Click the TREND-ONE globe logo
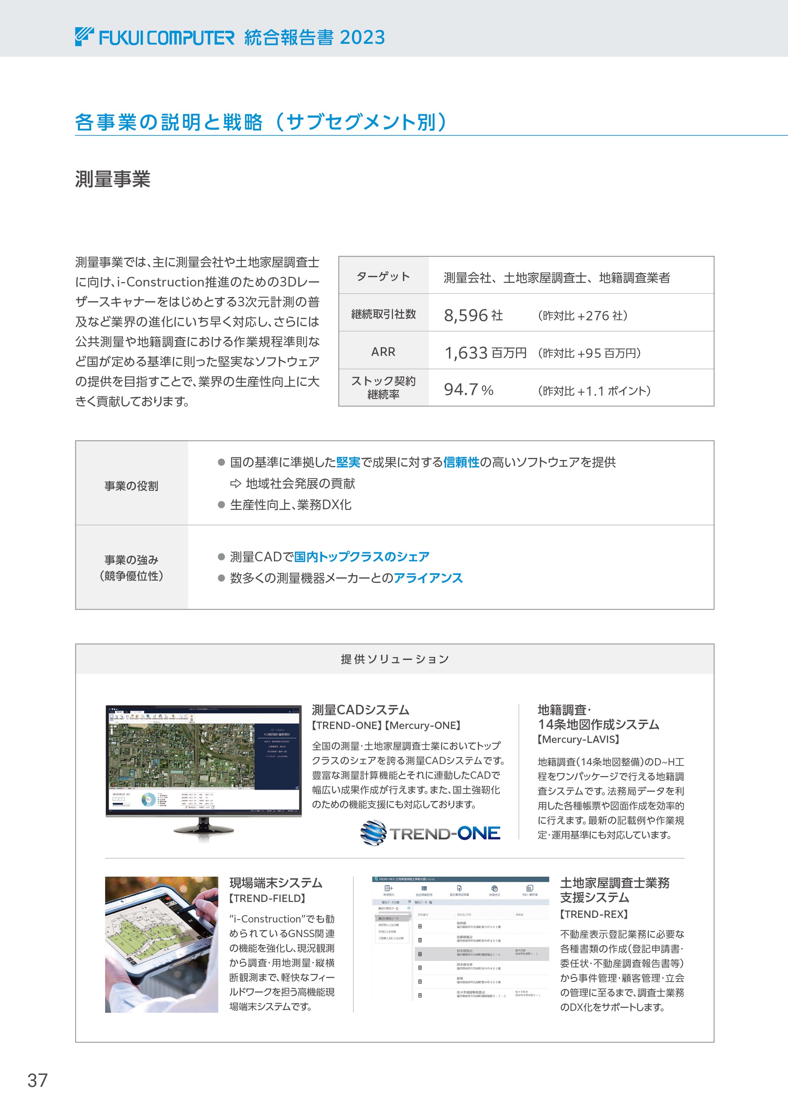Screen dimensions: 788x1118 [x=373, y=833]
